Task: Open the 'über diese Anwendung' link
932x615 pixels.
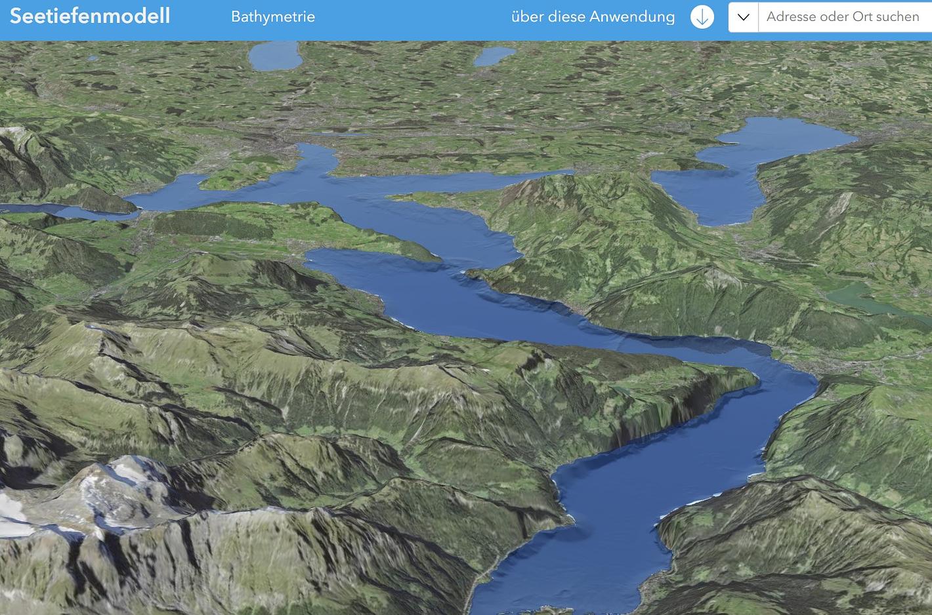Action: (593, 17)
